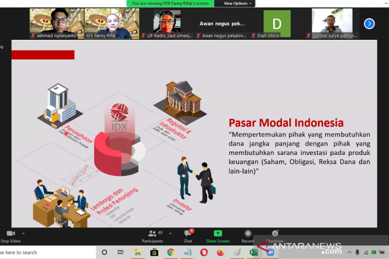This screenshot has height=259, width=389.
Task: Select Awan negus pekalon participant tile
Action: [x=222, y=23]
